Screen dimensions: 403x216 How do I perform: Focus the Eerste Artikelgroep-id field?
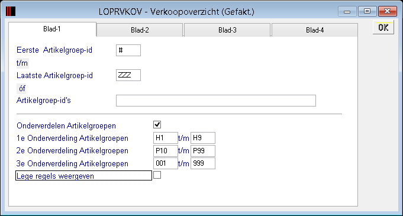[128, 50]
